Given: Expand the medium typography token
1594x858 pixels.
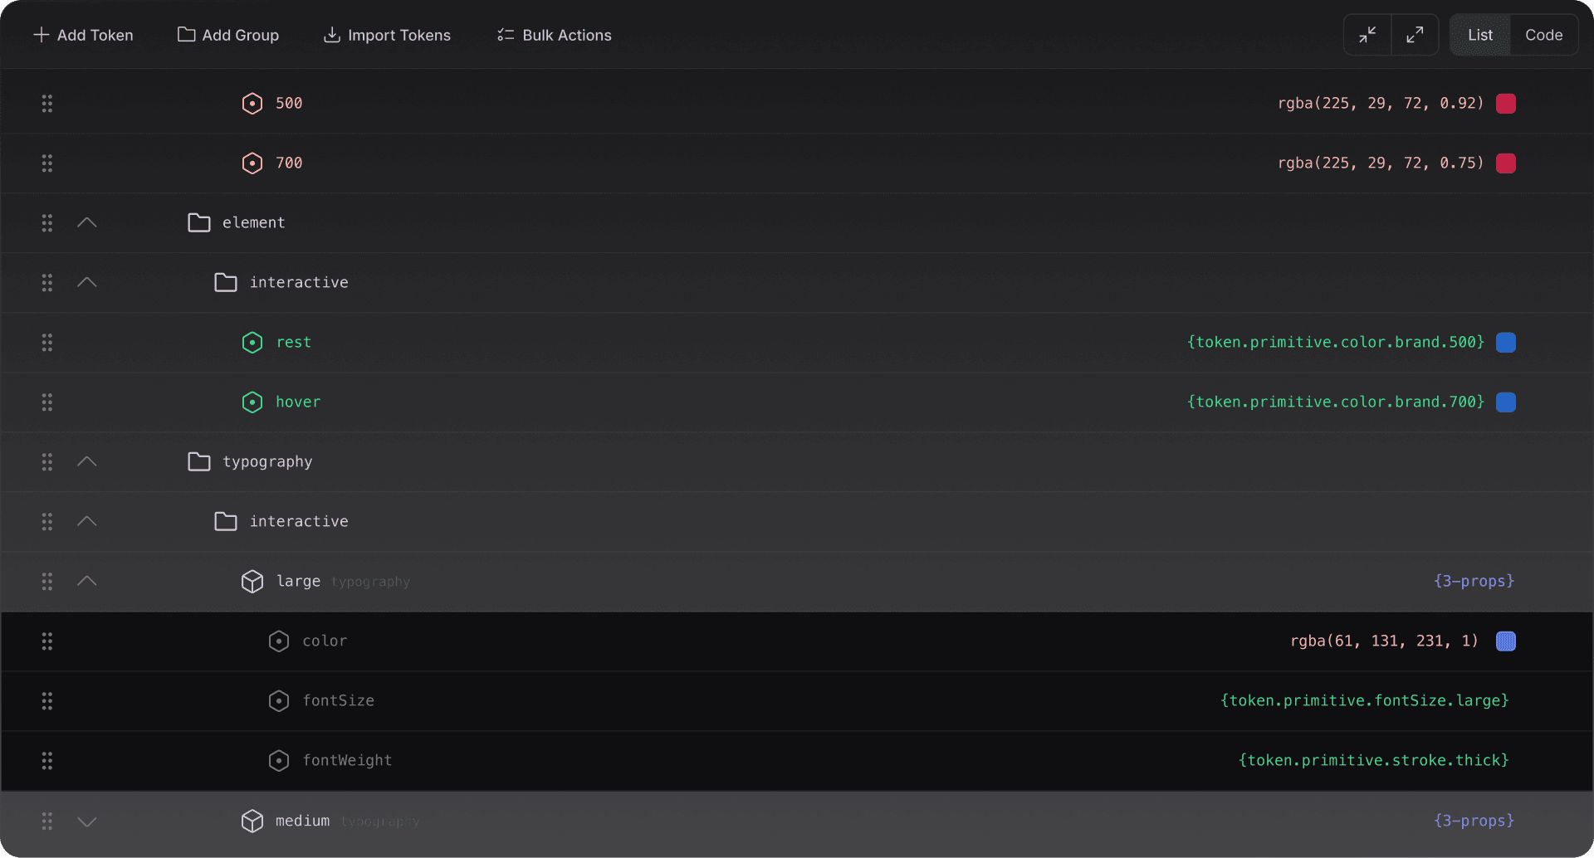Looking at the screenshot, I should click(87, 821).
